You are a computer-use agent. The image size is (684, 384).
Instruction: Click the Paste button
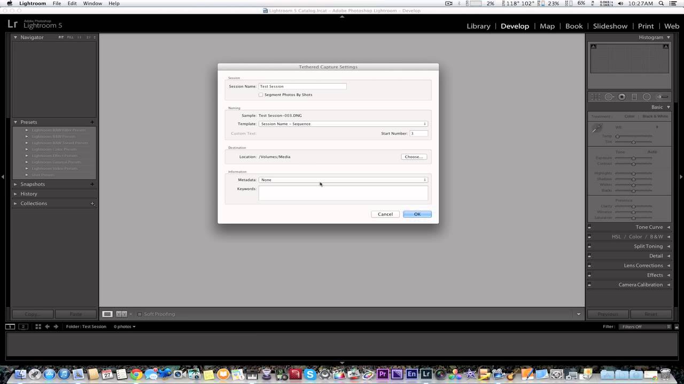coord(76,314)
